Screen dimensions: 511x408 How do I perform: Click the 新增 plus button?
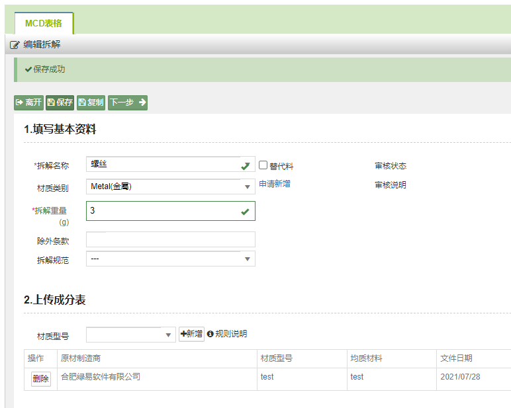point(191,334)
